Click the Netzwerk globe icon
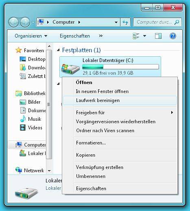Image resolution: width=190 pixels, height=211 pixels. point(19,170)
